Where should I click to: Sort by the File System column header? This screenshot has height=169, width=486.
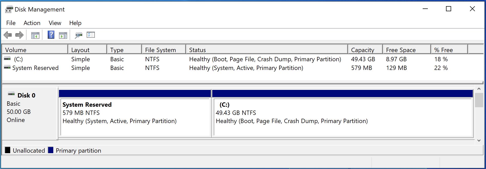click(x=164, y=50)
